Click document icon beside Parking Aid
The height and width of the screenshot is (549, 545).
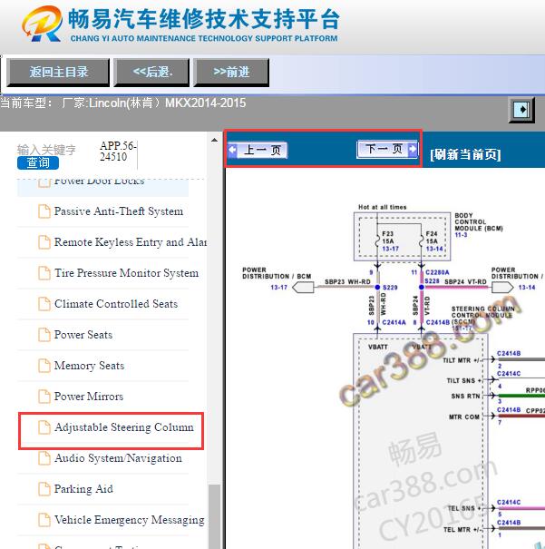[x=44, y=489]
